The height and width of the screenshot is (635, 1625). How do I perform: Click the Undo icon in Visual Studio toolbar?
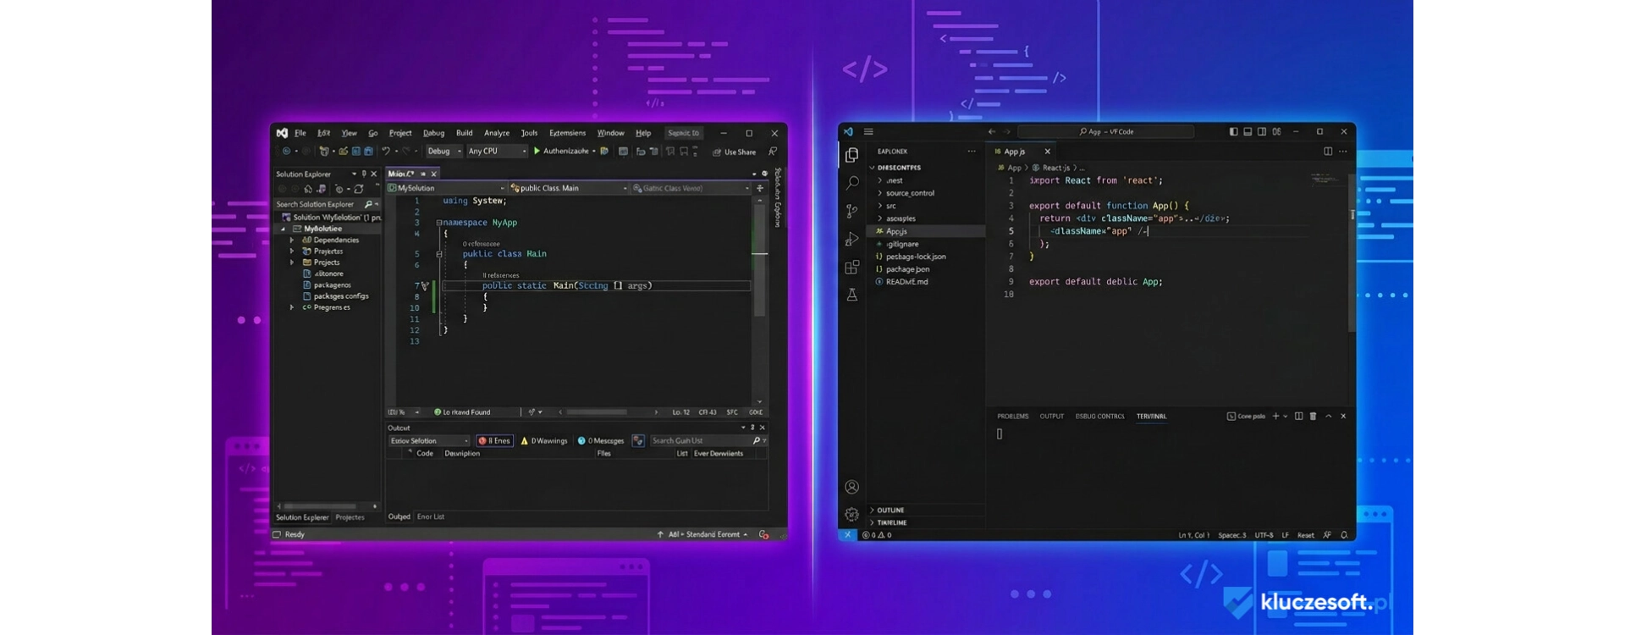coord(386,152)
